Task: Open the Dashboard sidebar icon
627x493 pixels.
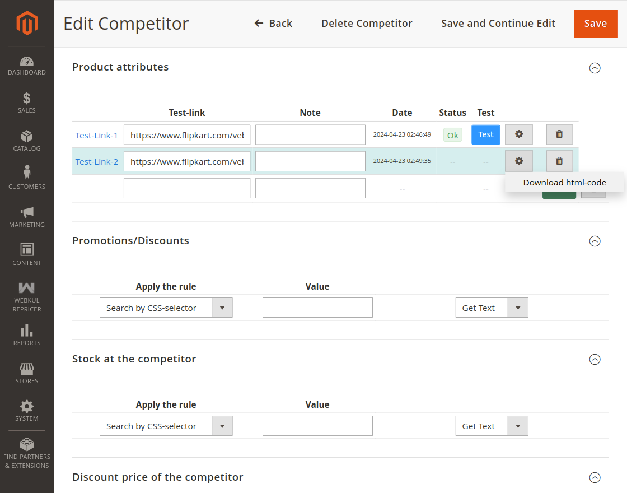Action: 27,66
